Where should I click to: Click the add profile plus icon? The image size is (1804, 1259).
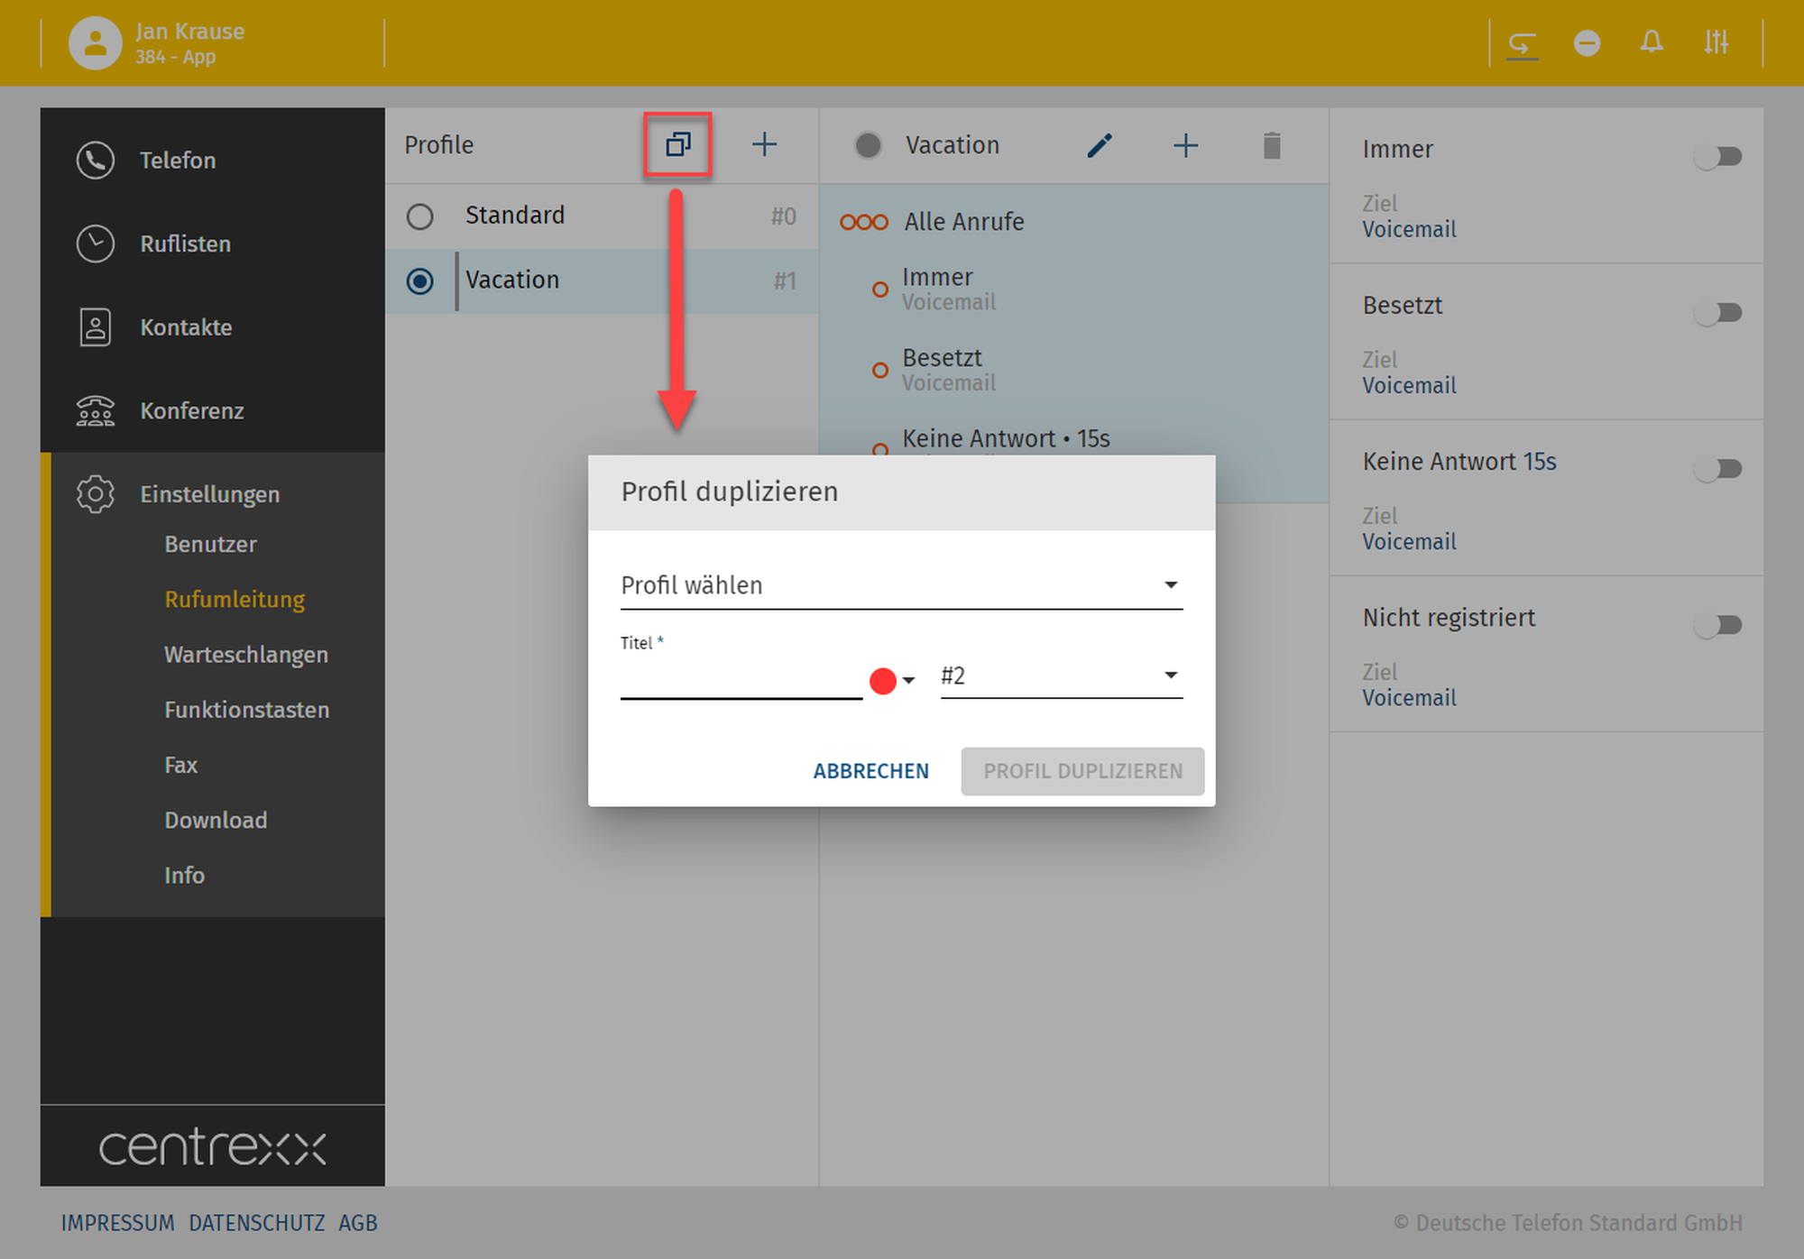[764, 144]
